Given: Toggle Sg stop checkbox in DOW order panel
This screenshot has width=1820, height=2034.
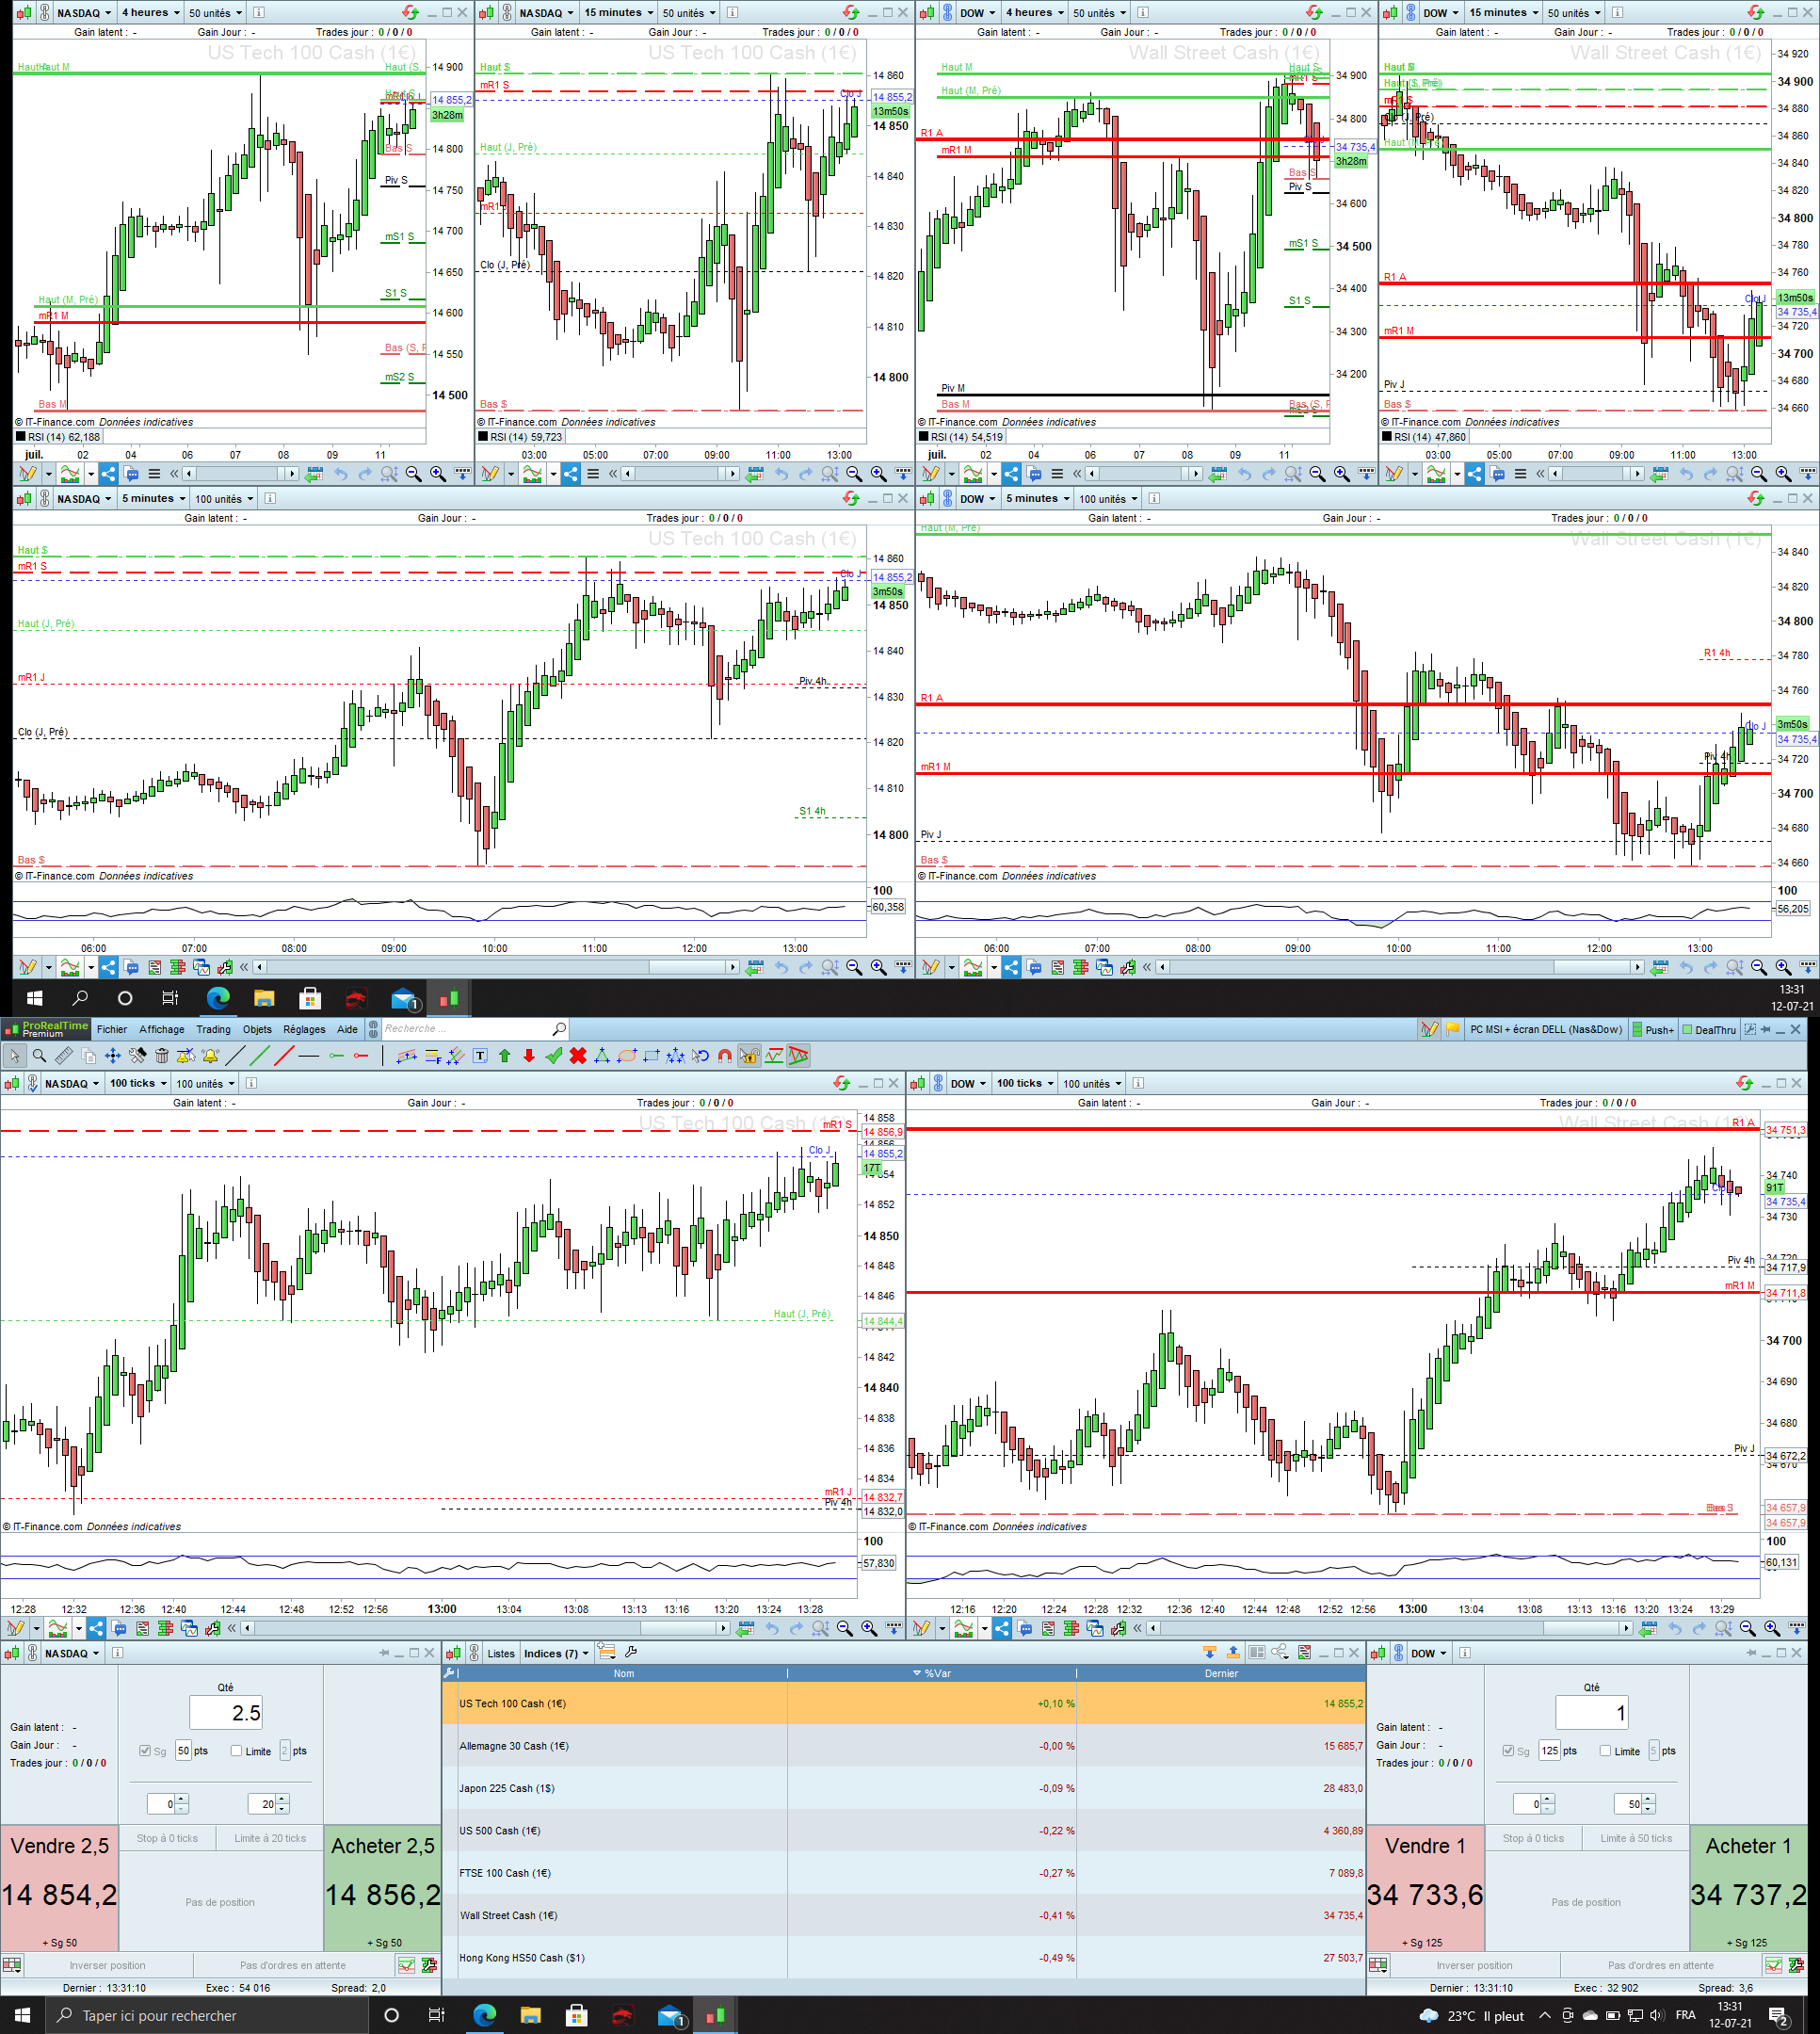Looking at the screenshot, I should click(x=1508, y=1751).
